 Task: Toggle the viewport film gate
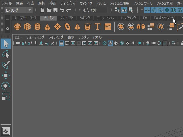point(67,43)
